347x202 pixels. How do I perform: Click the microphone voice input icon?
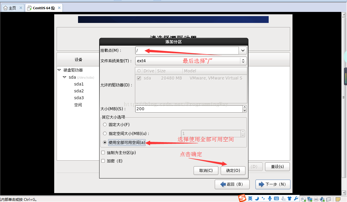[x=270, y=198]
